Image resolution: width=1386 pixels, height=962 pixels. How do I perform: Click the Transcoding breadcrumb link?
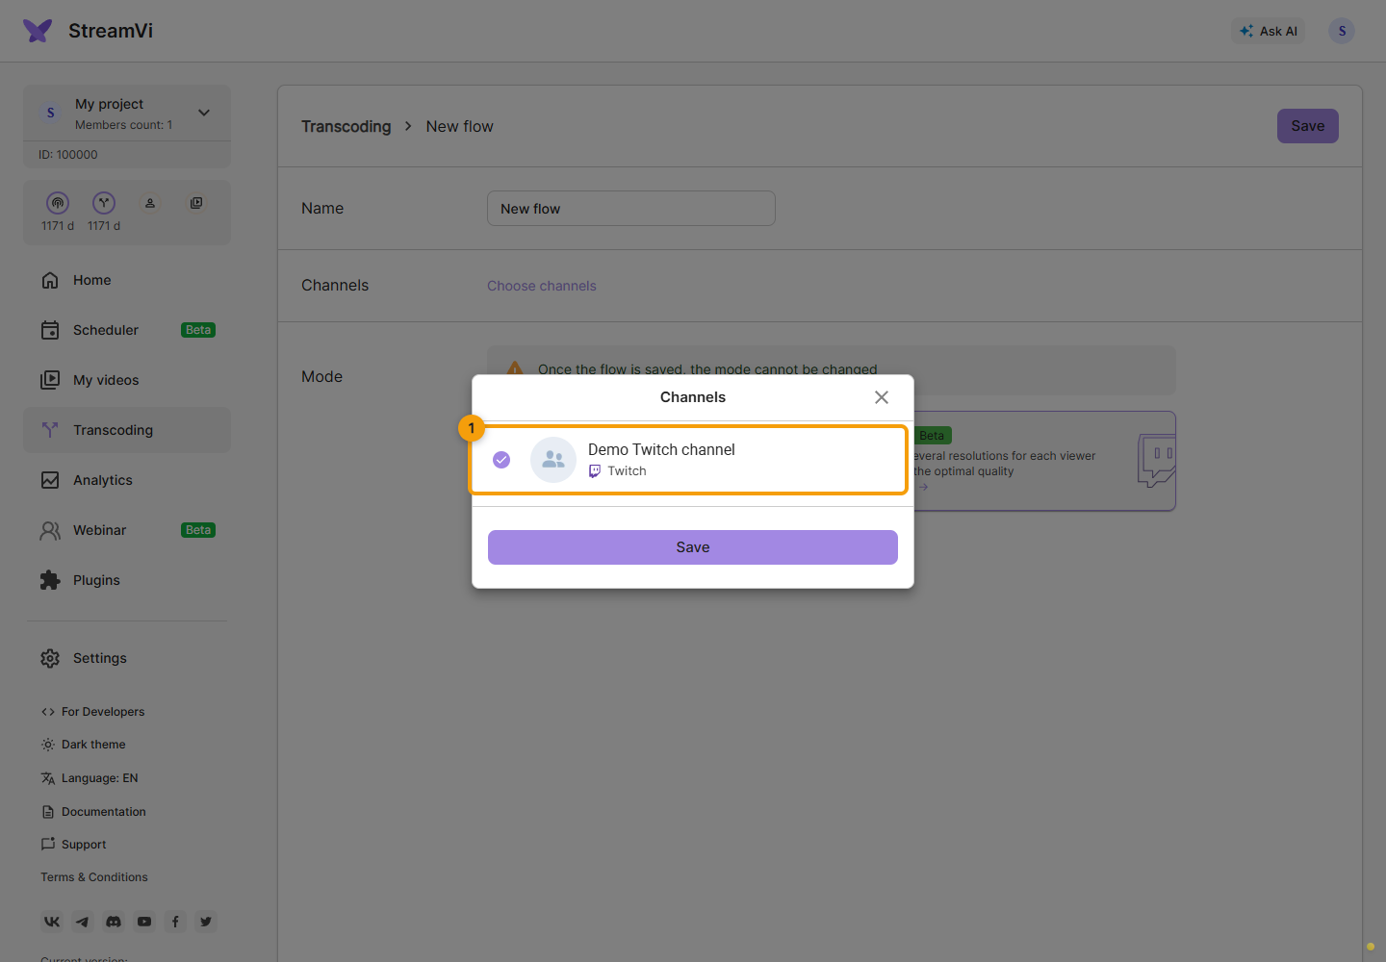(346, 126)
